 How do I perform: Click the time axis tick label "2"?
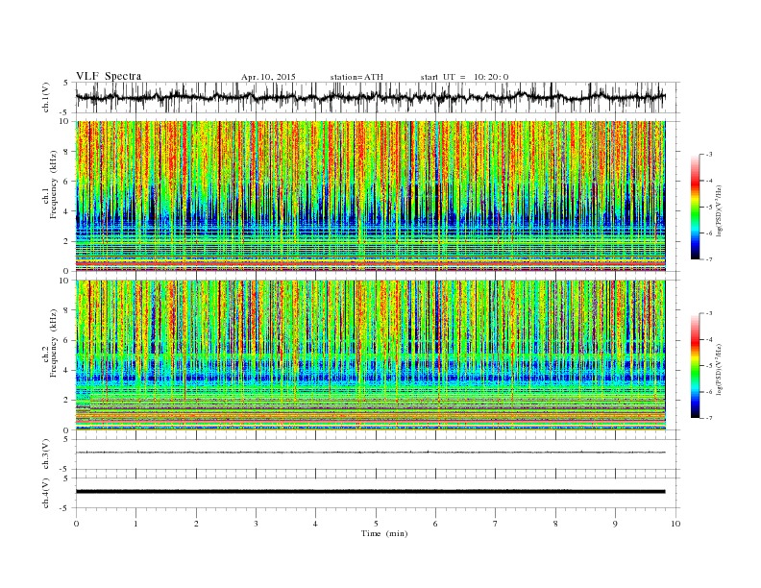click(x=196, y=524)
